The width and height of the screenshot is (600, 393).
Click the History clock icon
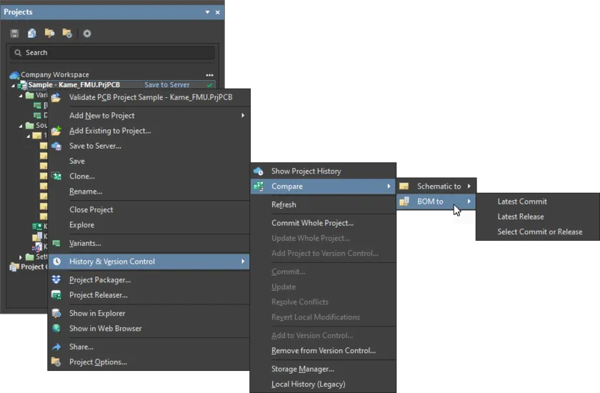pos(56,262)
